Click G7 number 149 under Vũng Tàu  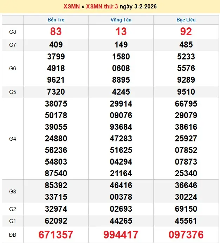point(121,45)
